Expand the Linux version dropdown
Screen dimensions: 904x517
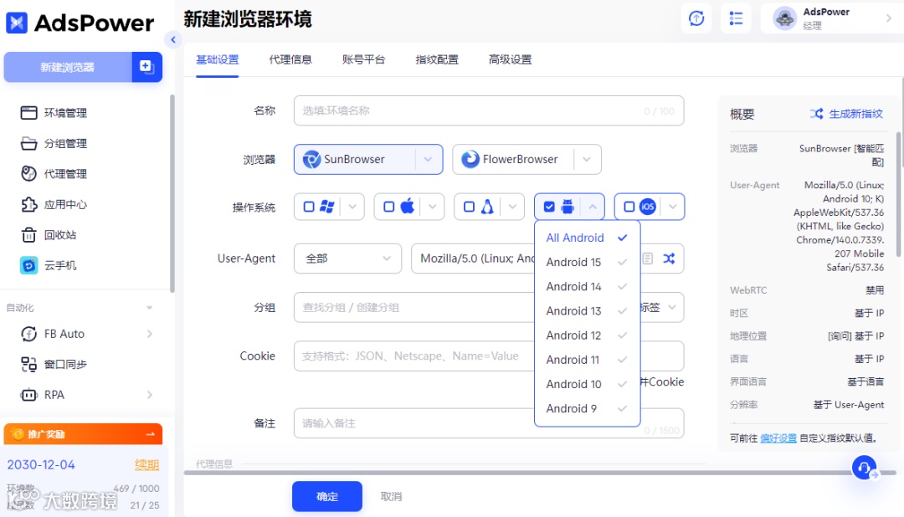[512, 207]
